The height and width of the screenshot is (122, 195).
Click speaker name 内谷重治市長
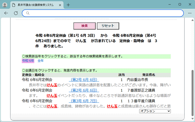point(137,80)
